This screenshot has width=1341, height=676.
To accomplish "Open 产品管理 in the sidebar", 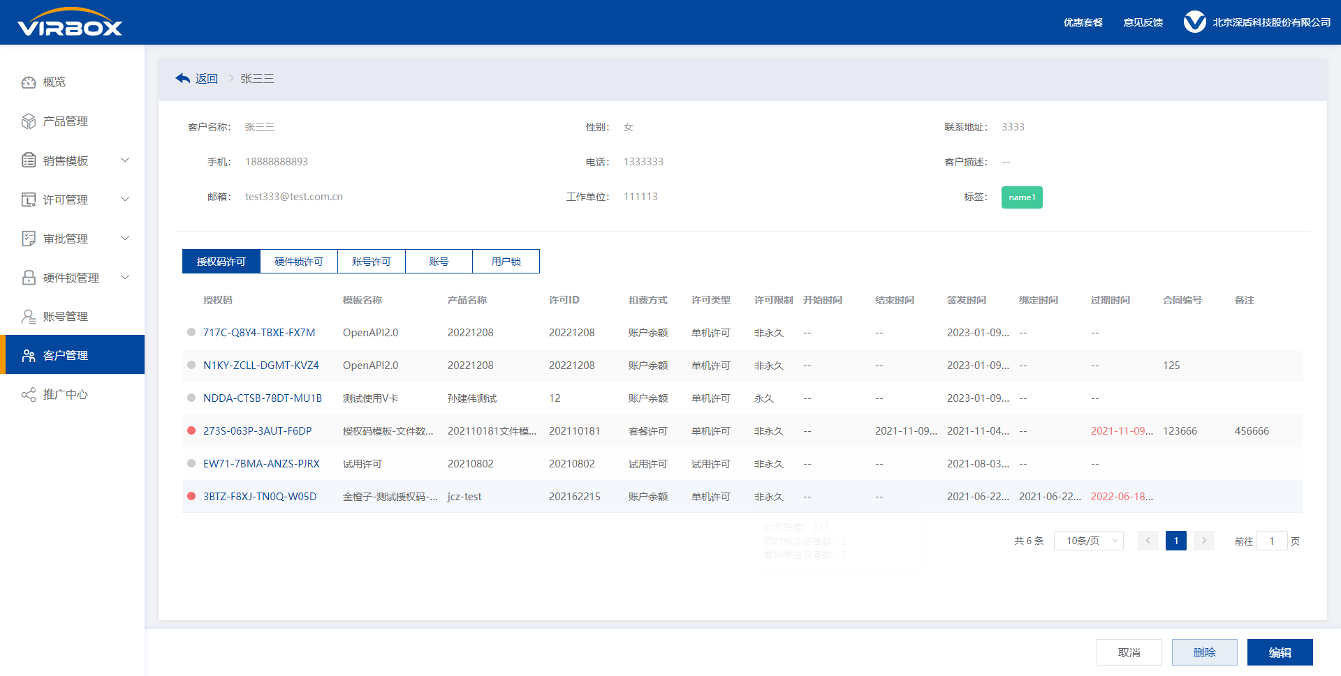I will 73,121.
